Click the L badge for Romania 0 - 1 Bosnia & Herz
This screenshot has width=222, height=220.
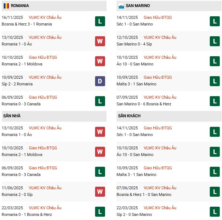point(100,211)
